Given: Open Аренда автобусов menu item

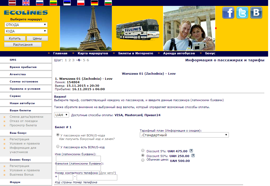Looking at the screenshot, I should tap(179, 53).
